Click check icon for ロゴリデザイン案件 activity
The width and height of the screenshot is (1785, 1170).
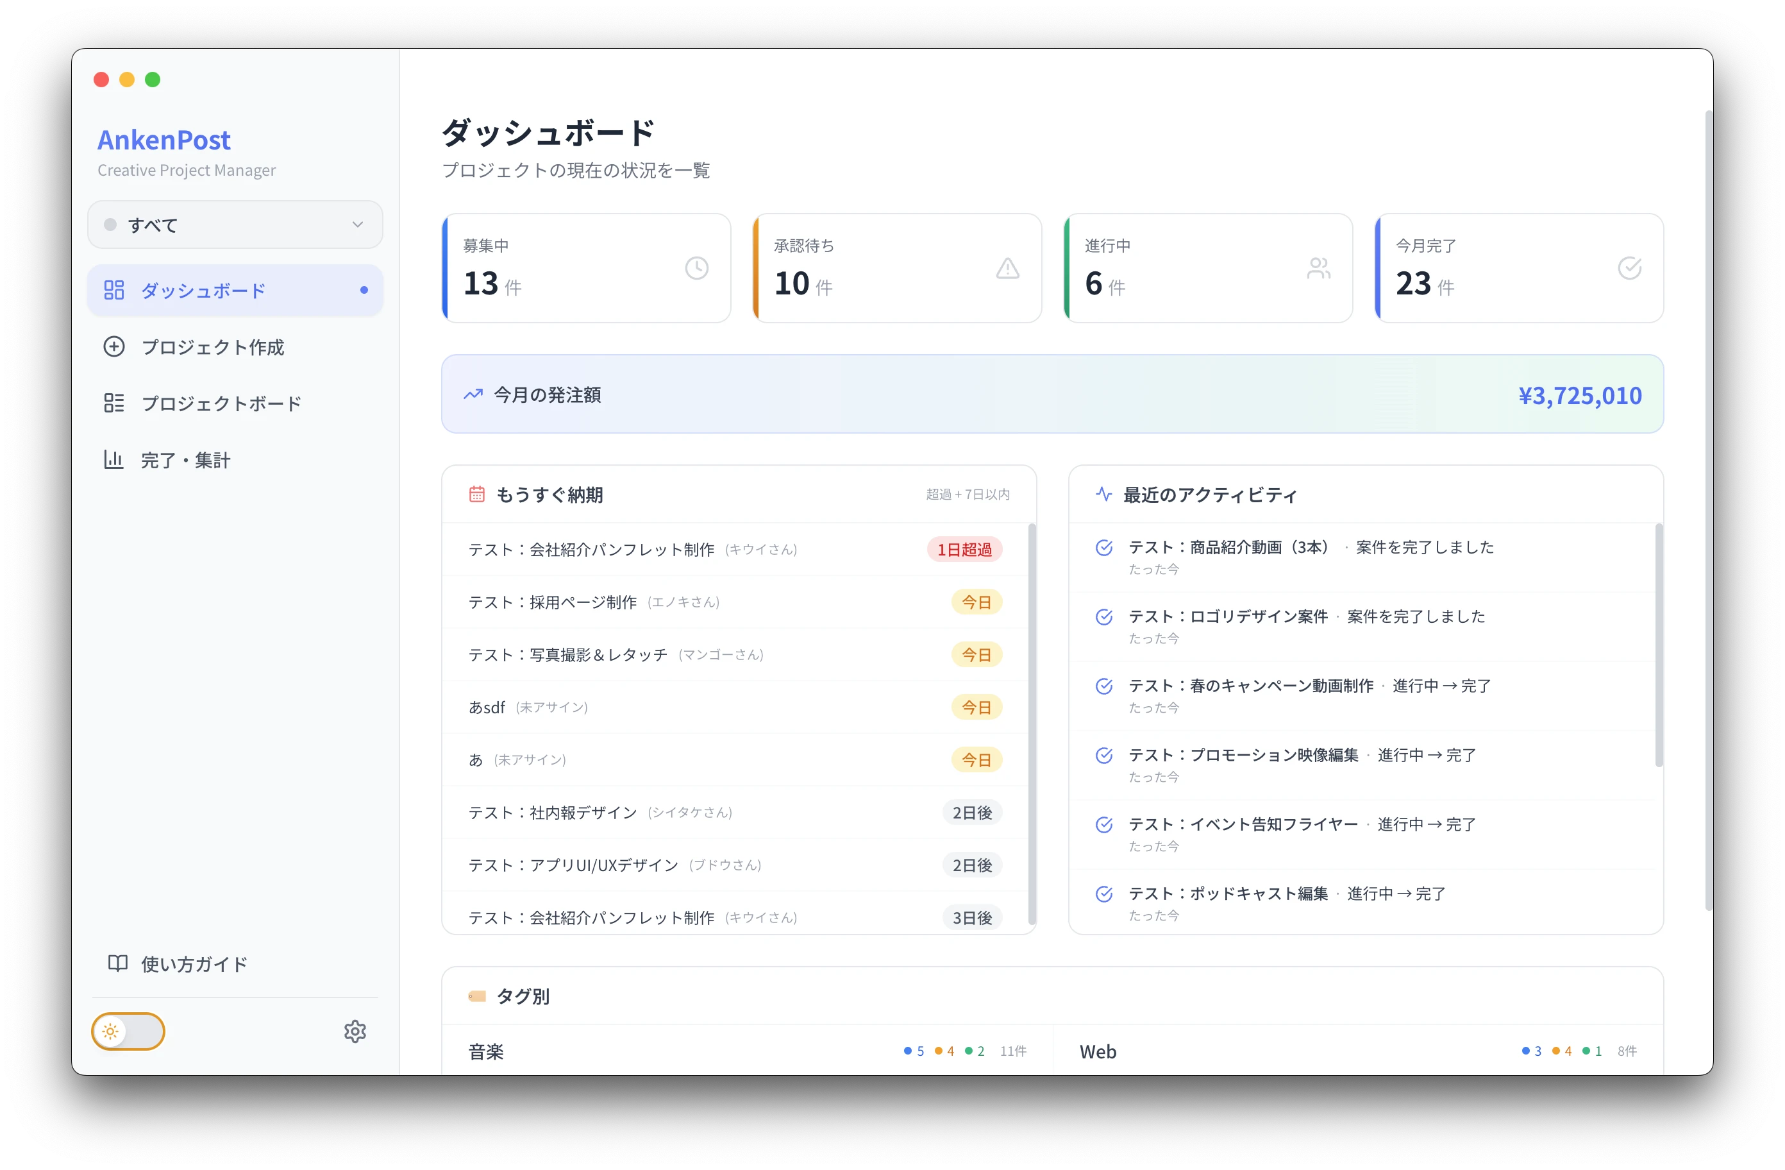pyautogui.click(x=1103, y=616)
